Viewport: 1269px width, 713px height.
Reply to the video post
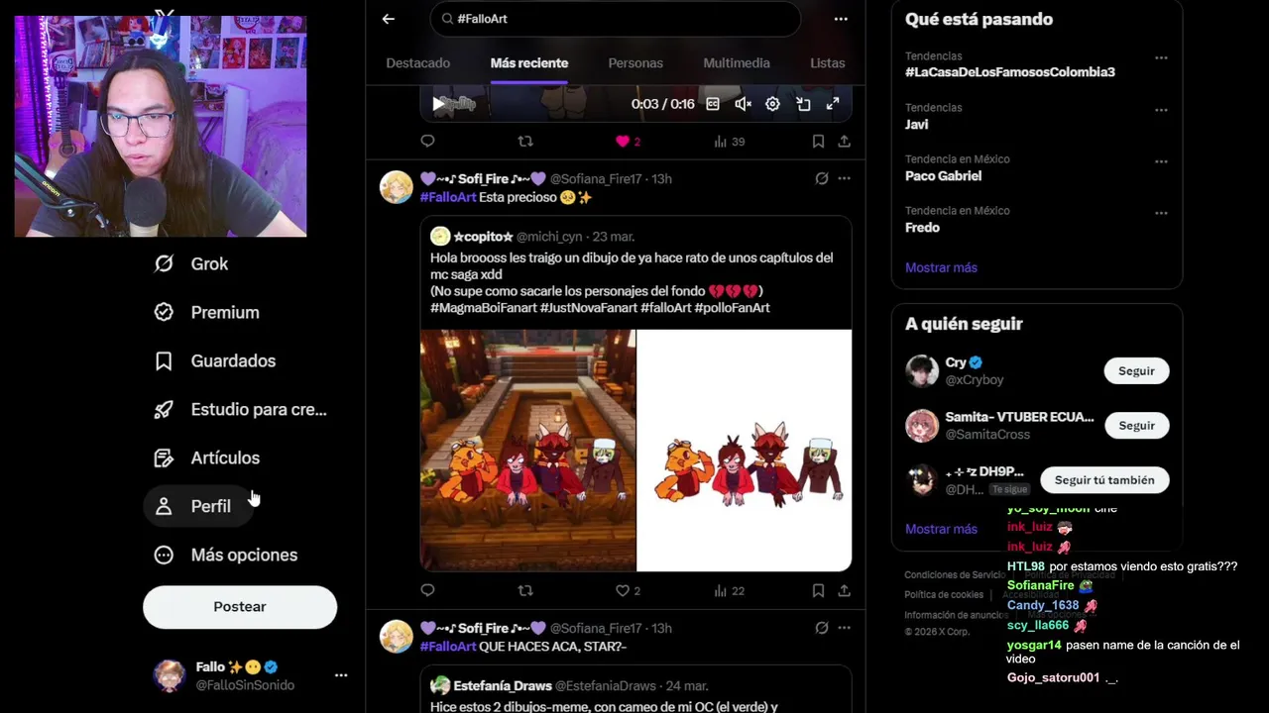click(428, 142)
